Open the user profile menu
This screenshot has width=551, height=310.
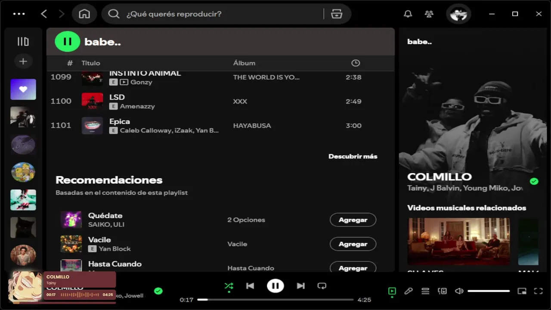(x=458, y=14)
